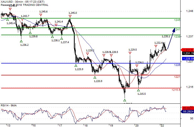Screen dimensions: 194x127
Task: Select the 1,225.9 low label
Action: pyautogui.click(x=79, y=69)
